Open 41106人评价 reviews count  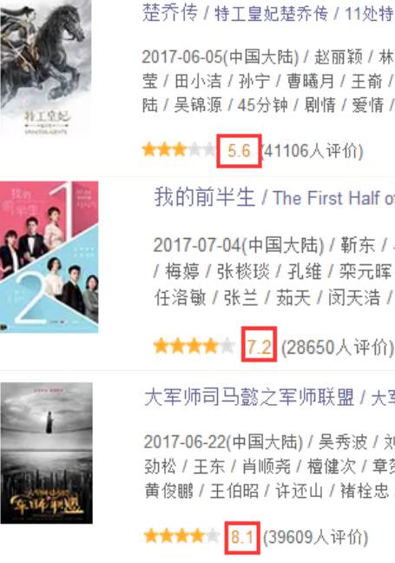point(313,151)
